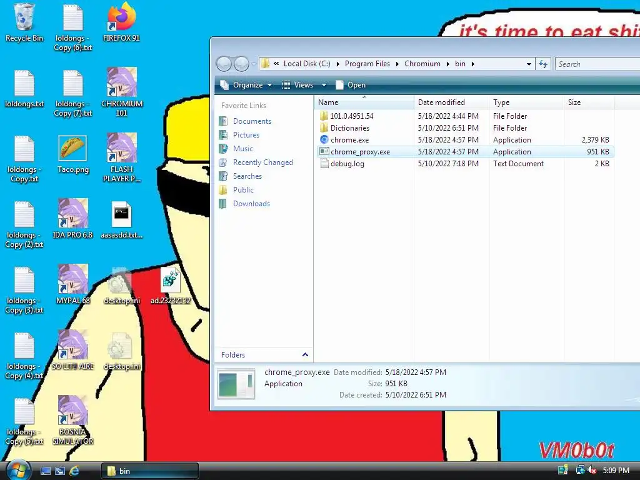640x480 pixels.
Task: Expand arrow after Program Files breadcrumb
Action: click(397, 64)
